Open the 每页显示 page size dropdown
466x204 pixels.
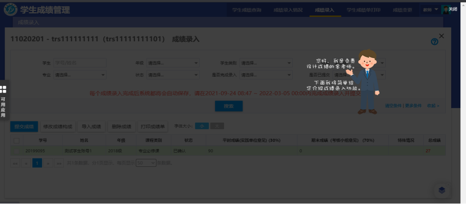tap(146, 163)
